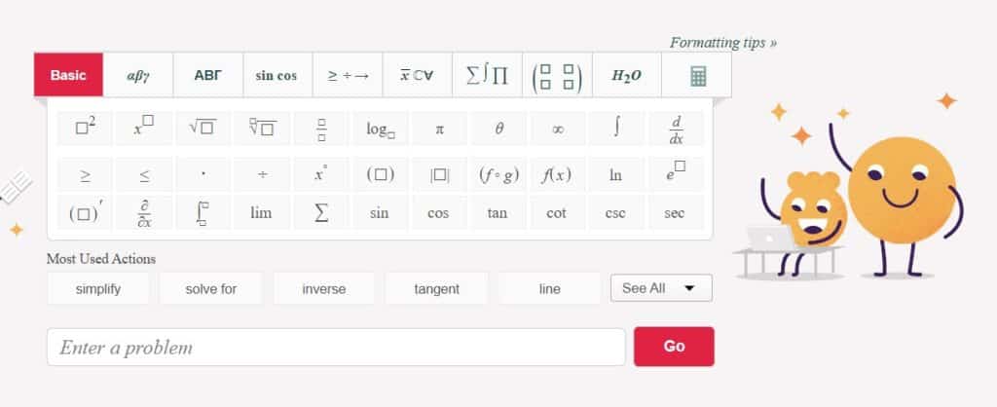Insert the absolute value template
The width and height of the screenshot is (997, 407).
pyautogui.click(x=439, y=174)
